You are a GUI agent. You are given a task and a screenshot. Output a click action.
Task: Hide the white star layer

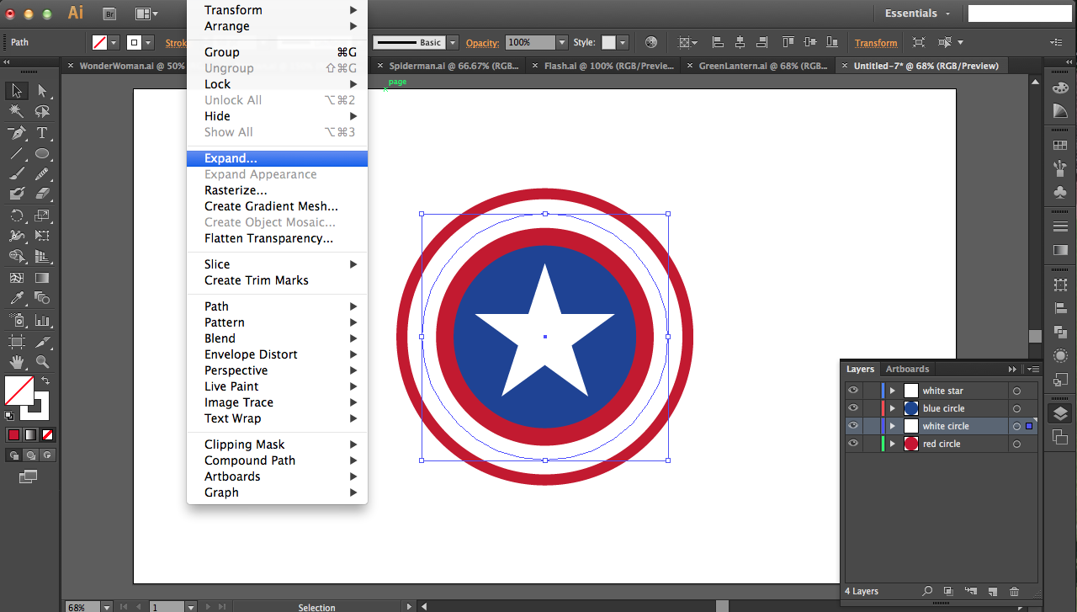[853, 391]
